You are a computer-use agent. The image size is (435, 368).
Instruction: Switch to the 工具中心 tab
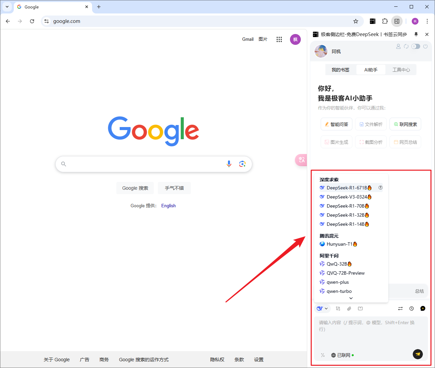(x=401, y=70)
